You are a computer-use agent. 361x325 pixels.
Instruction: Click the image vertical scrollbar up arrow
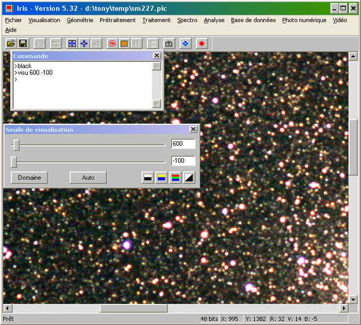coord(353,56)
